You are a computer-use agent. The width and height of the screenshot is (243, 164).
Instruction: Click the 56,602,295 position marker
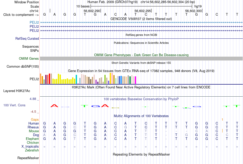(x=143, y=11)
